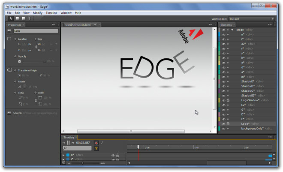Open the width unit dropdown
The width and height of the screenshot is (283, 172).
56,44
